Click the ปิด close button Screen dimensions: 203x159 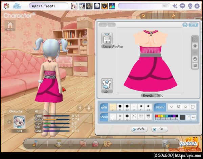(x=160, y=129)
